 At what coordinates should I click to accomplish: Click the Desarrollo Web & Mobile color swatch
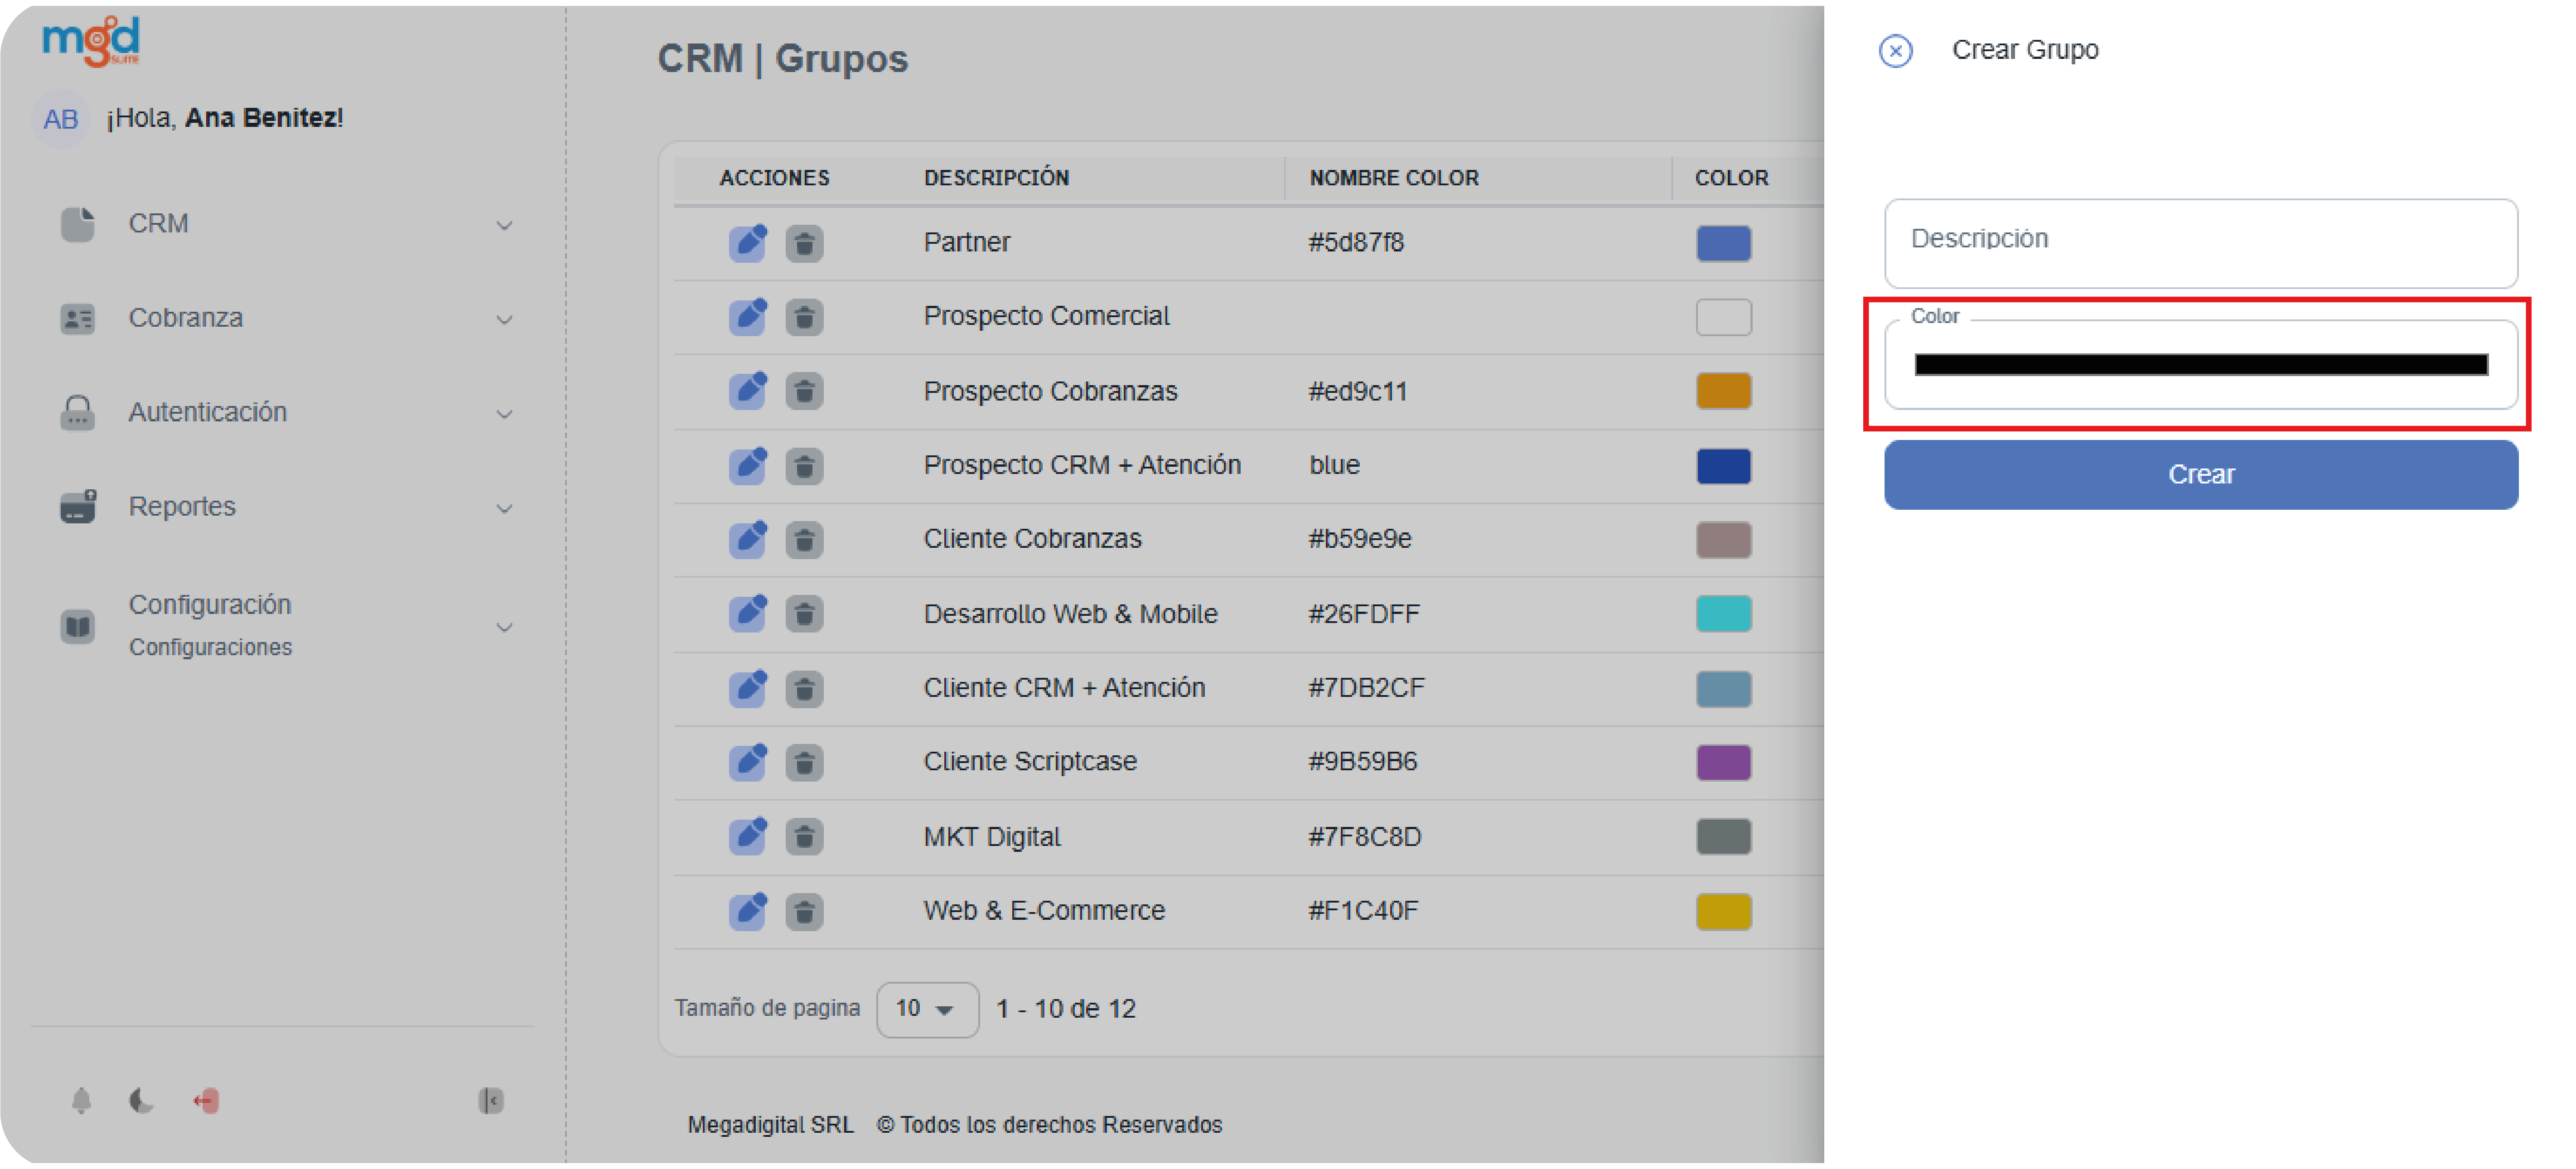pyautogui.click(x=1723, y=614)
